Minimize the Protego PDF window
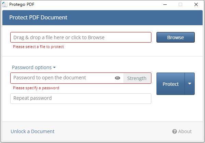Screen dimensions: 205x143 pos(165,5)
